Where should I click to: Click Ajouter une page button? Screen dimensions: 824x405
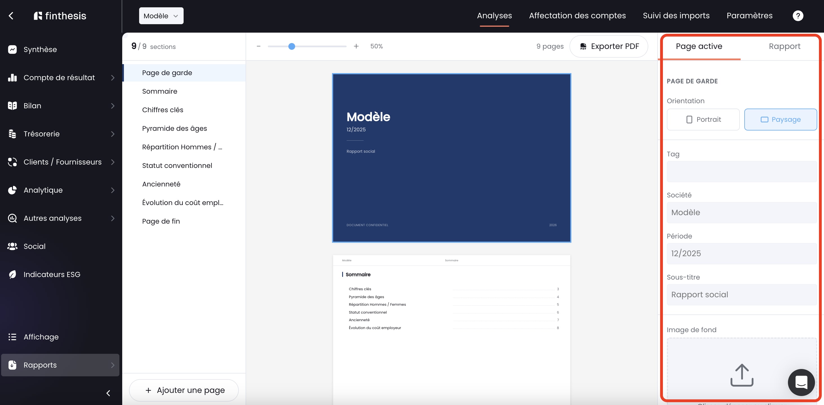coord(184,390)
